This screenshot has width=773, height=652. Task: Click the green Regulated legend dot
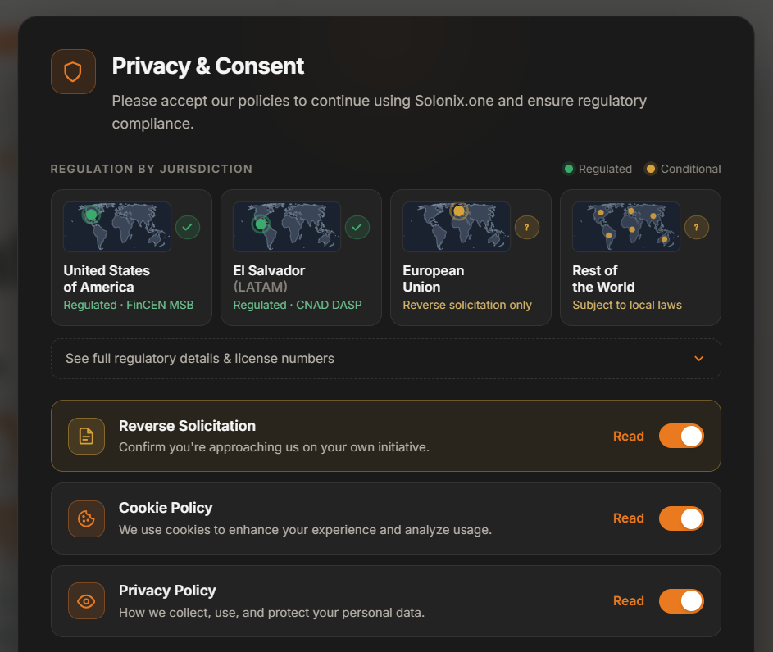point(568,169)
